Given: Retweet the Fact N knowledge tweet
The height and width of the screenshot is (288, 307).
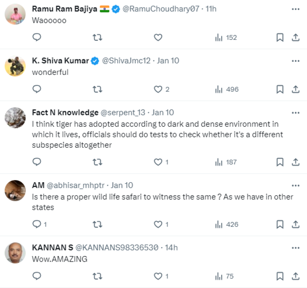Looking at the screenshot, I should click(x=98, y=162).
